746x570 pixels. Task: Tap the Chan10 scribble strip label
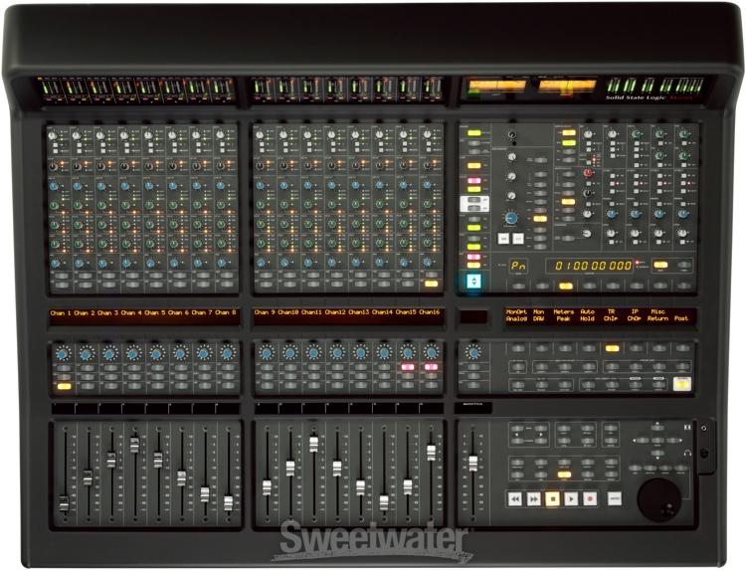(289, 312)
